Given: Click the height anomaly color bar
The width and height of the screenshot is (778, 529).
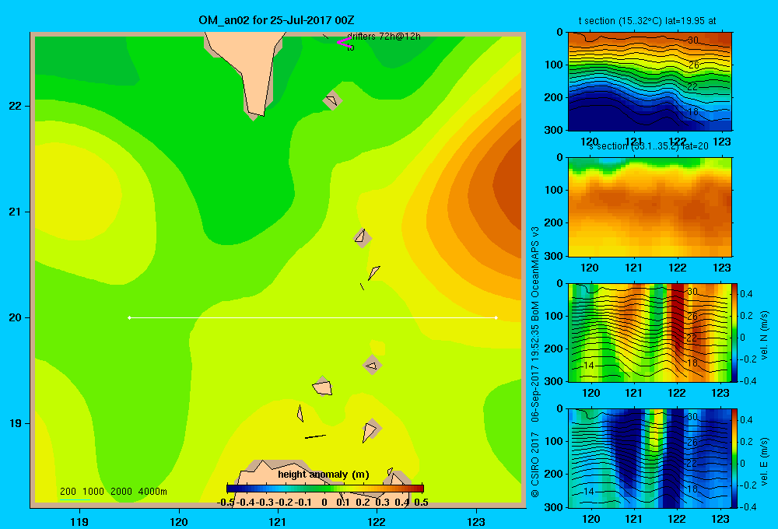Looking at the screenshot, I should [x=325, y=489].
